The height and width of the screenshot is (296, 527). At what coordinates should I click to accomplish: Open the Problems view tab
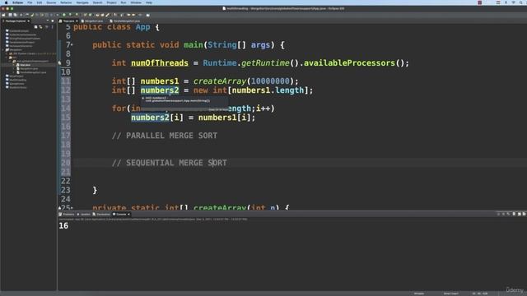coord(67,214)
